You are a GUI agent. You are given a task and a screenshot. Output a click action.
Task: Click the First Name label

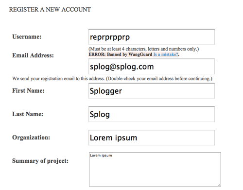[28, 90]
